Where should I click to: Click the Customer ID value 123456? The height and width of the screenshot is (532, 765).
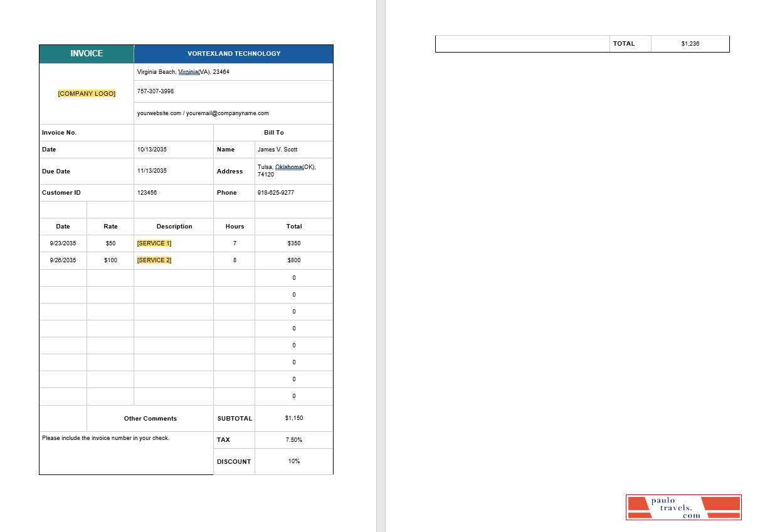pyautogui.click(x=147, y=192)
